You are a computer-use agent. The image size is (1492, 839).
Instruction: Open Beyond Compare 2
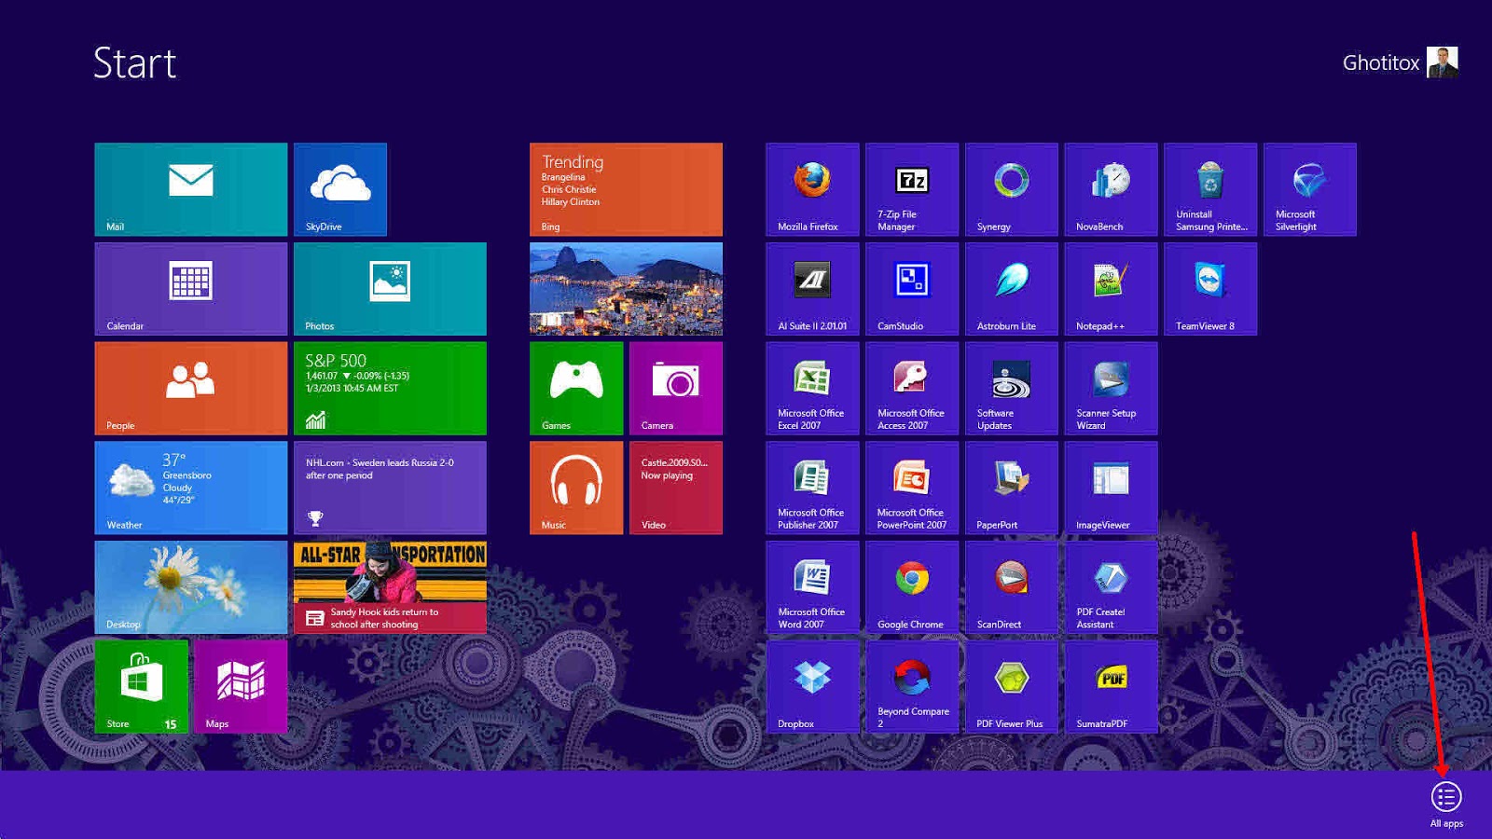(x=911, y=687)
